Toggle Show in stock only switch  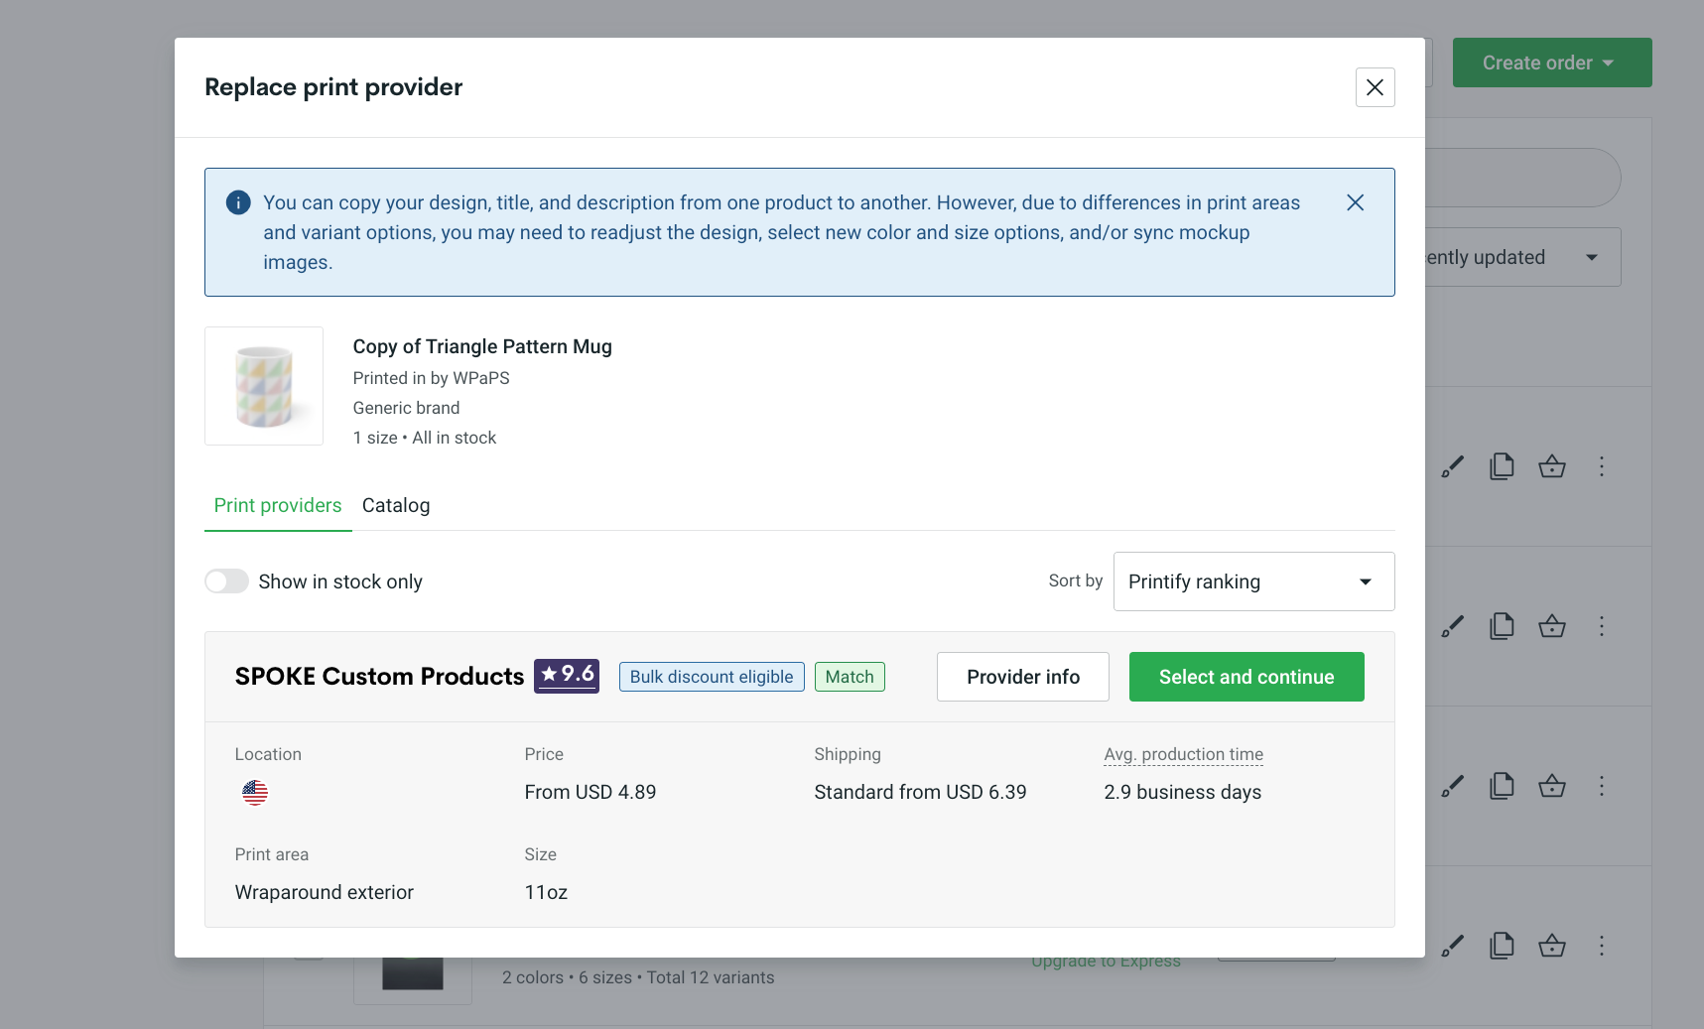226,581
